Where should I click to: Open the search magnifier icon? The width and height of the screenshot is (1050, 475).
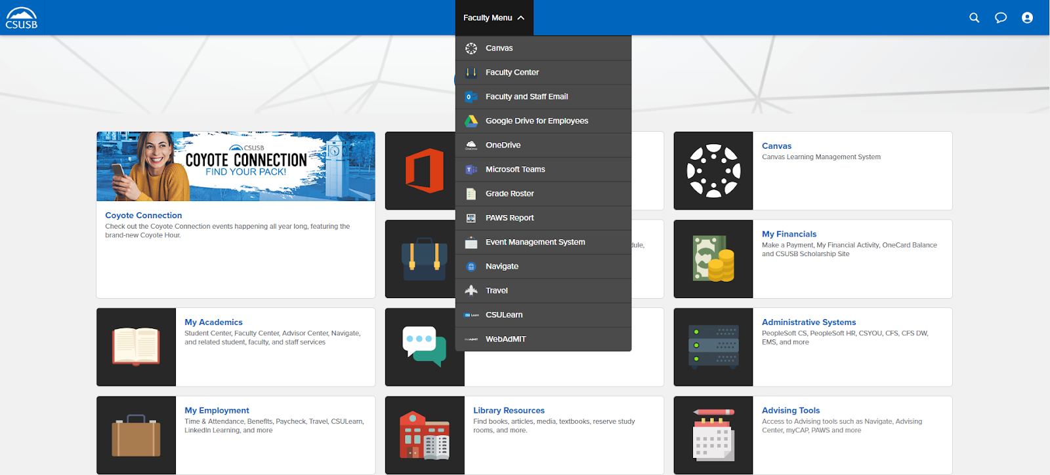click(975, 18)
